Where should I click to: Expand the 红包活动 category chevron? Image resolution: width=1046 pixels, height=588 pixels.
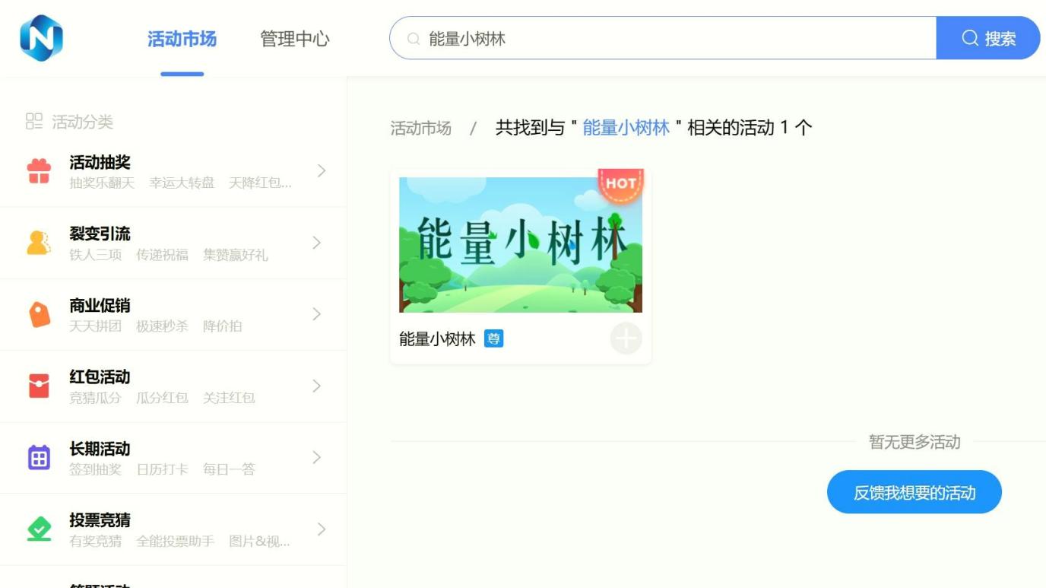(x=318, y=386)
